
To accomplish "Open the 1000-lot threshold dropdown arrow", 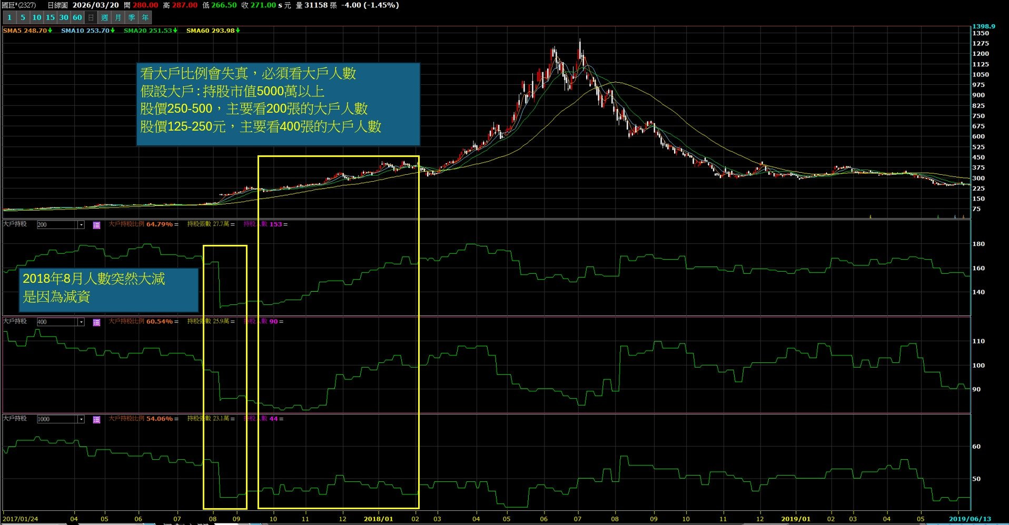I will coord(81,419).
